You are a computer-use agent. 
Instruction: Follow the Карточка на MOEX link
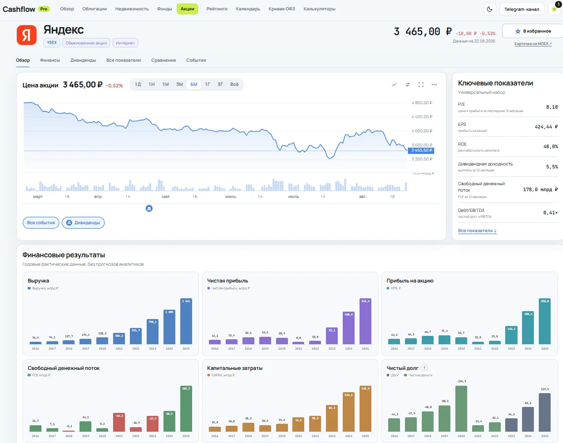tap(533, 44)
